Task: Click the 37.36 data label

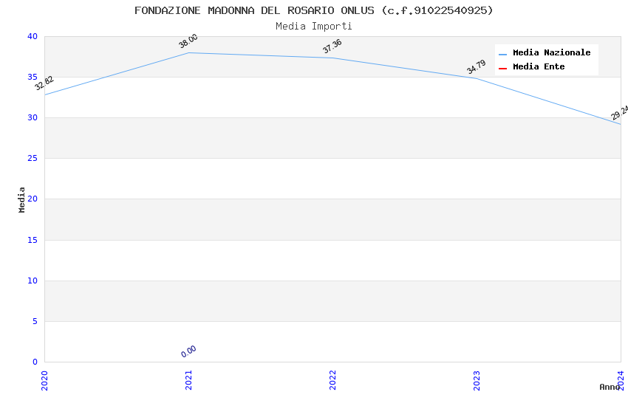Action: [x=332, y=46]
